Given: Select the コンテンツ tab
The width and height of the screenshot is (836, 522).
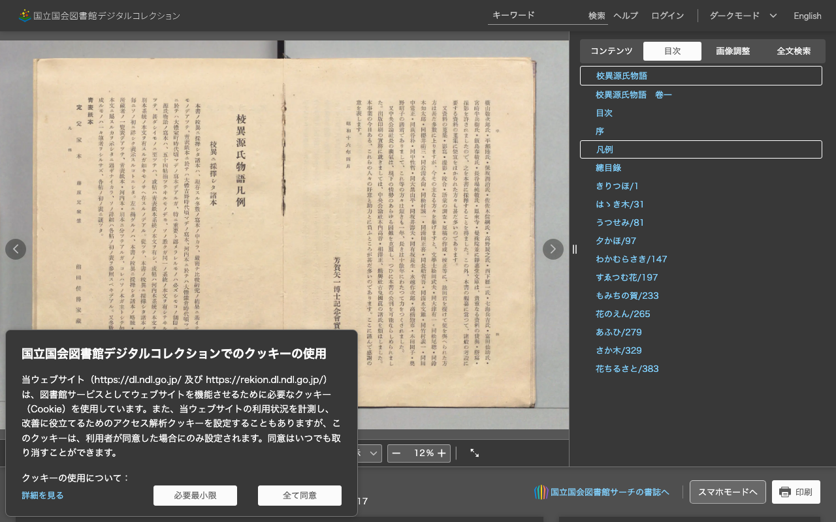Looking at the screenshot, I should click(x=611, y=51).
